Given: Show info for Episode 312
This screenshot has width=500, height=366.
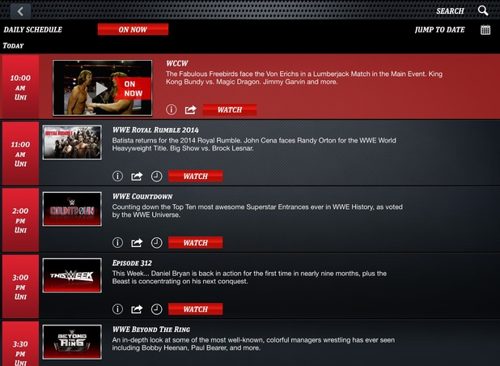Looking at the screenshot, I should pyautogui.click(x=117, y=309).
